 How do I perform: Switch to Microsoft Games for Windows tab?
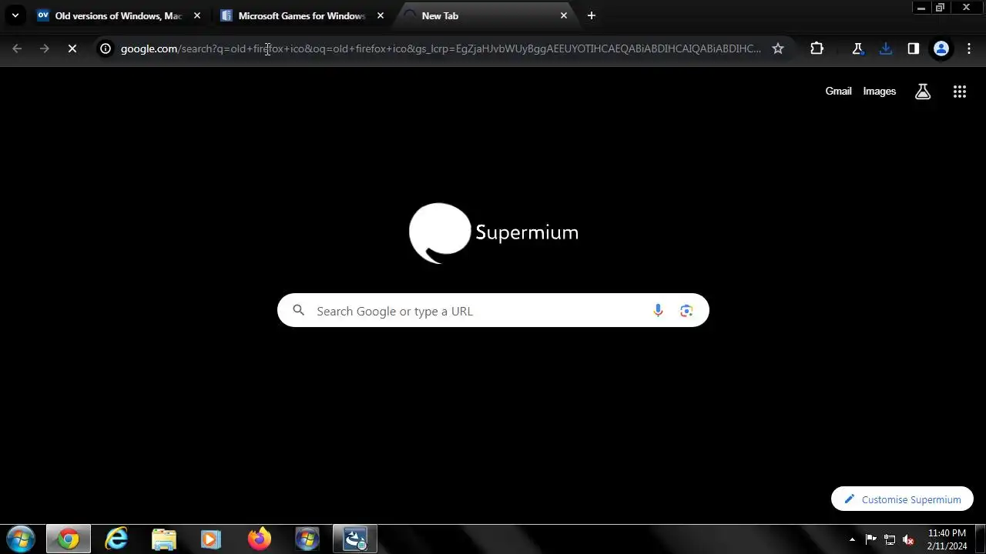tap(302, 15)
